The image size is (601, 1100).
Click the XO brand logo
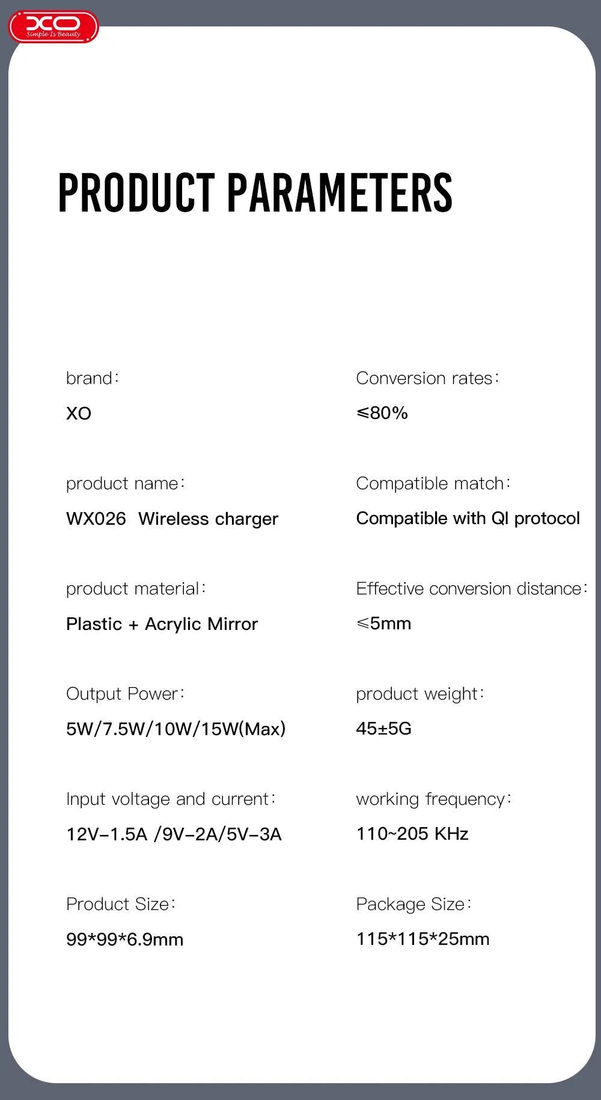[53, 26]
